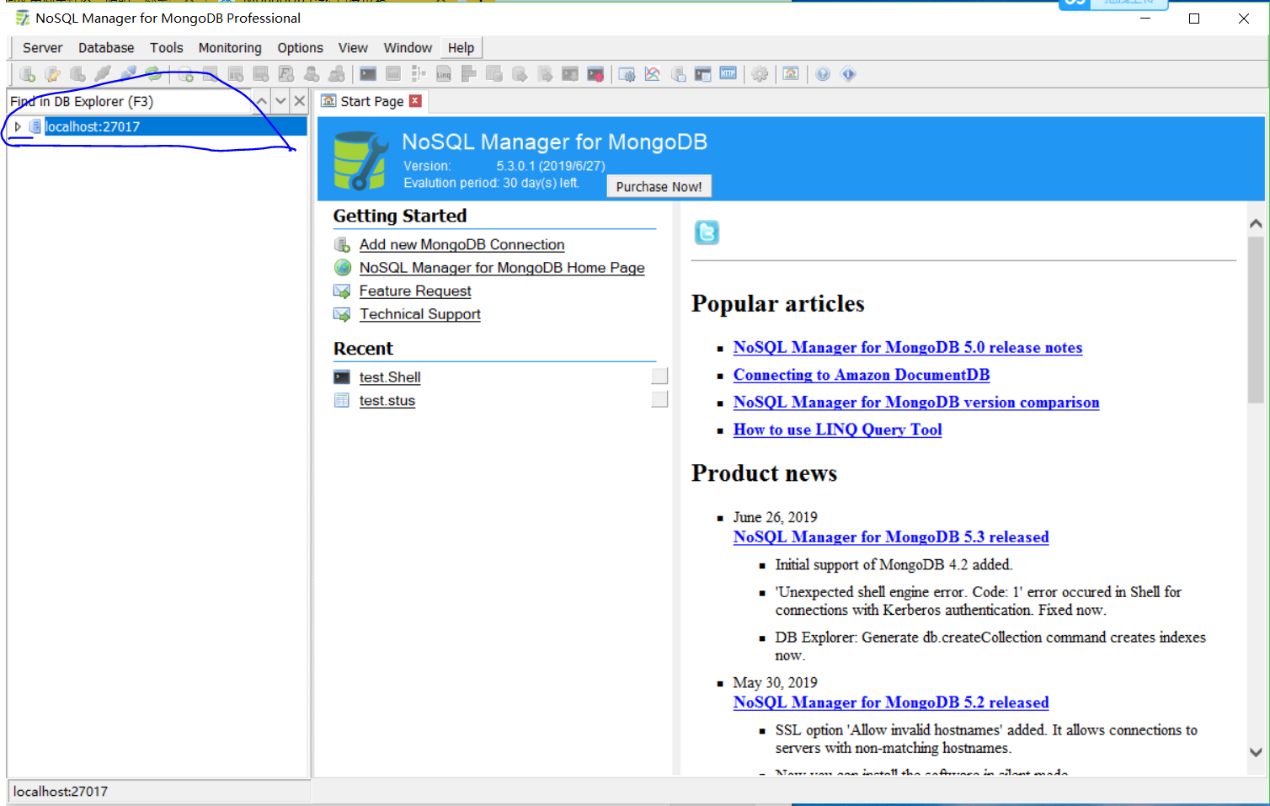Open the MongoDB 5.2 released news link

891,702
